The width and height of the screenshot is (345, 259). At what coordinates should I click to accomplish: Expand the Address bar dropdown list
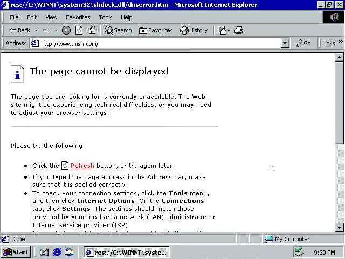pyautogui.click(x=285, y=43)
